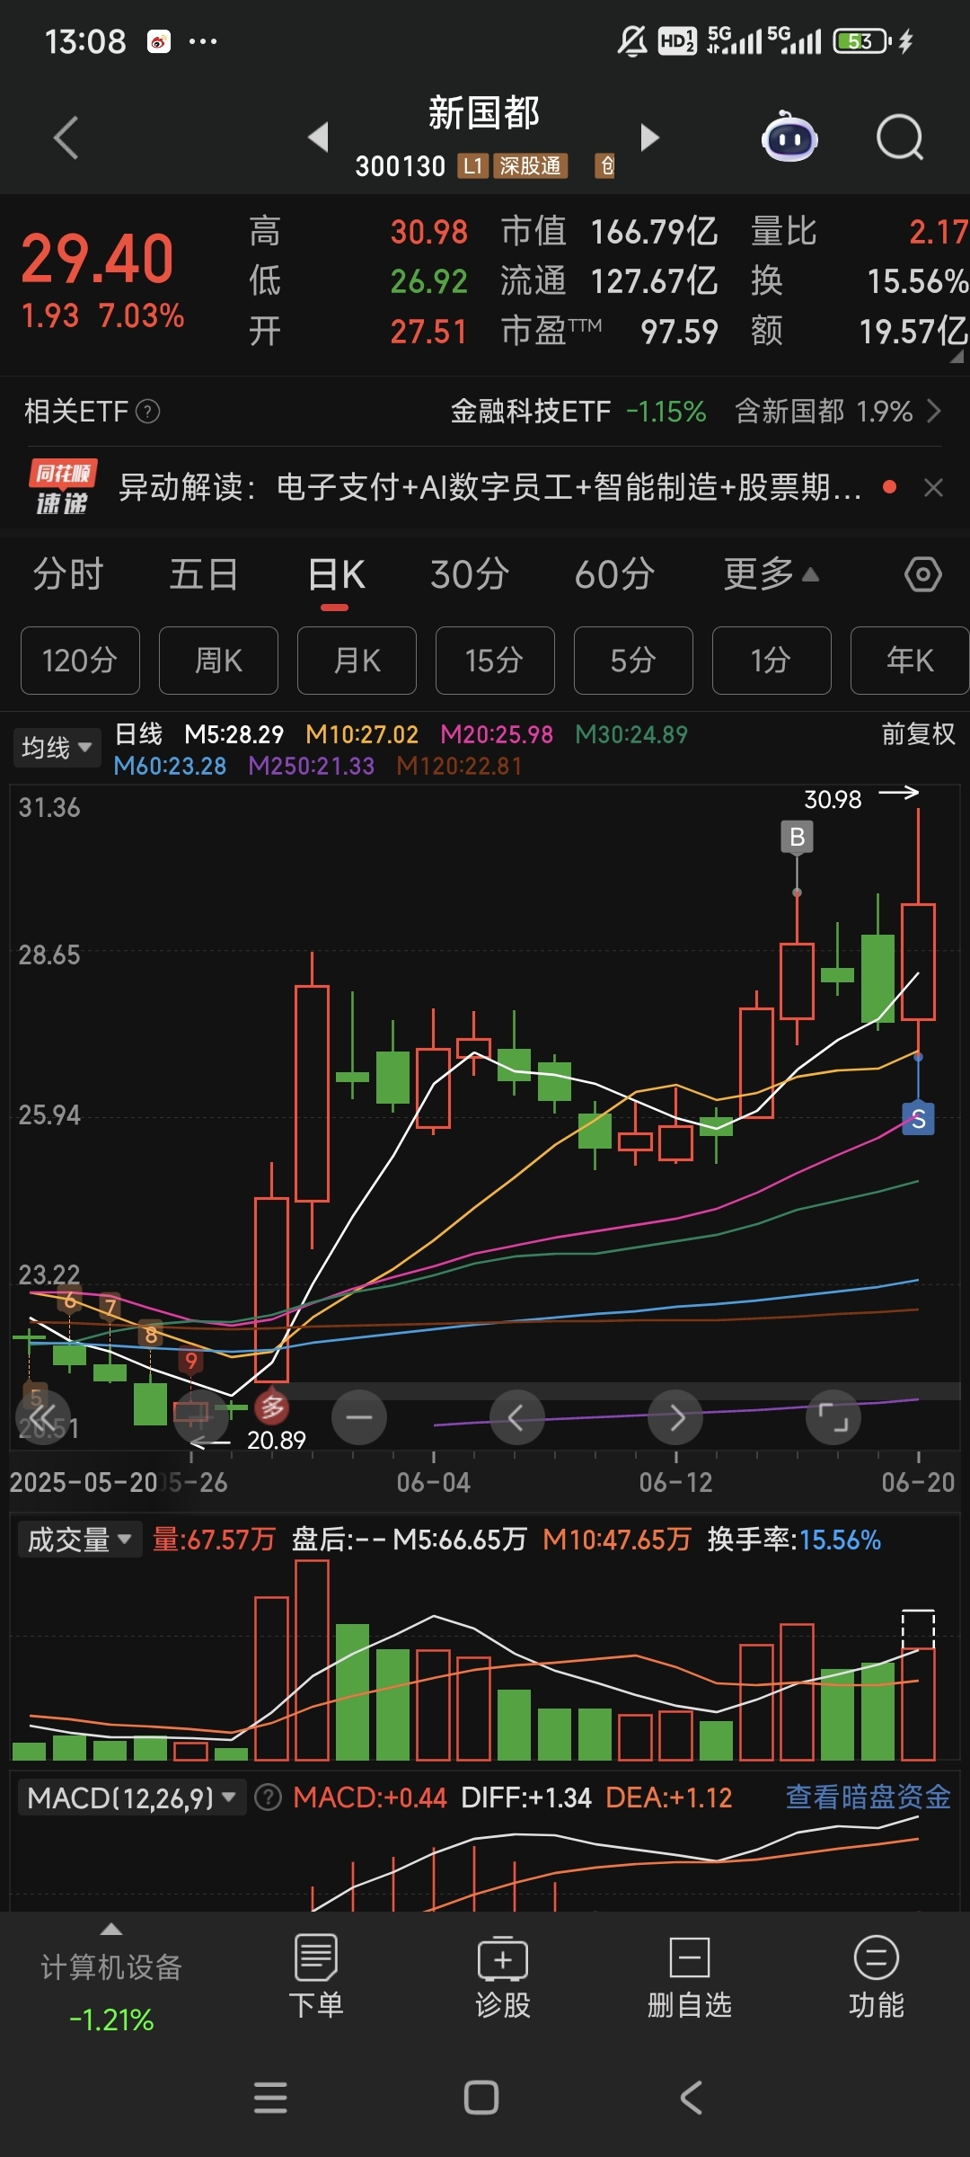
Task: Expand quote details corner triangle
Action: [957, 357]
